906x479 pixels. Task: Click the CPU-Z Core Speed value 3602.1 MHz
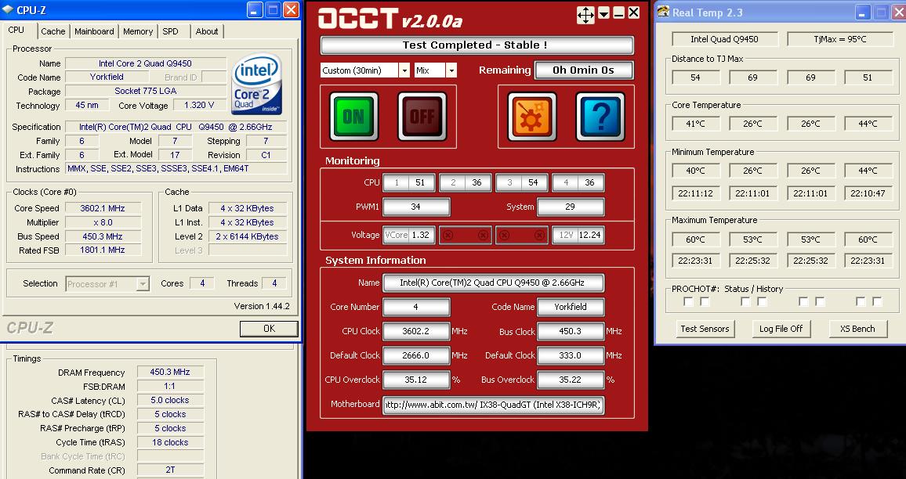(103, 208)
